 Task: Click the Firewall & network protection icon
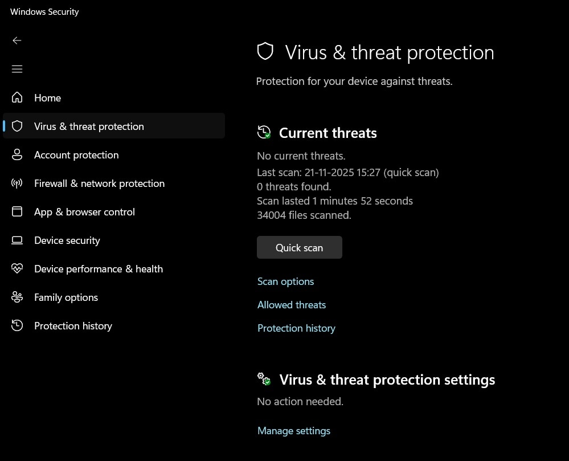[17, 183]
